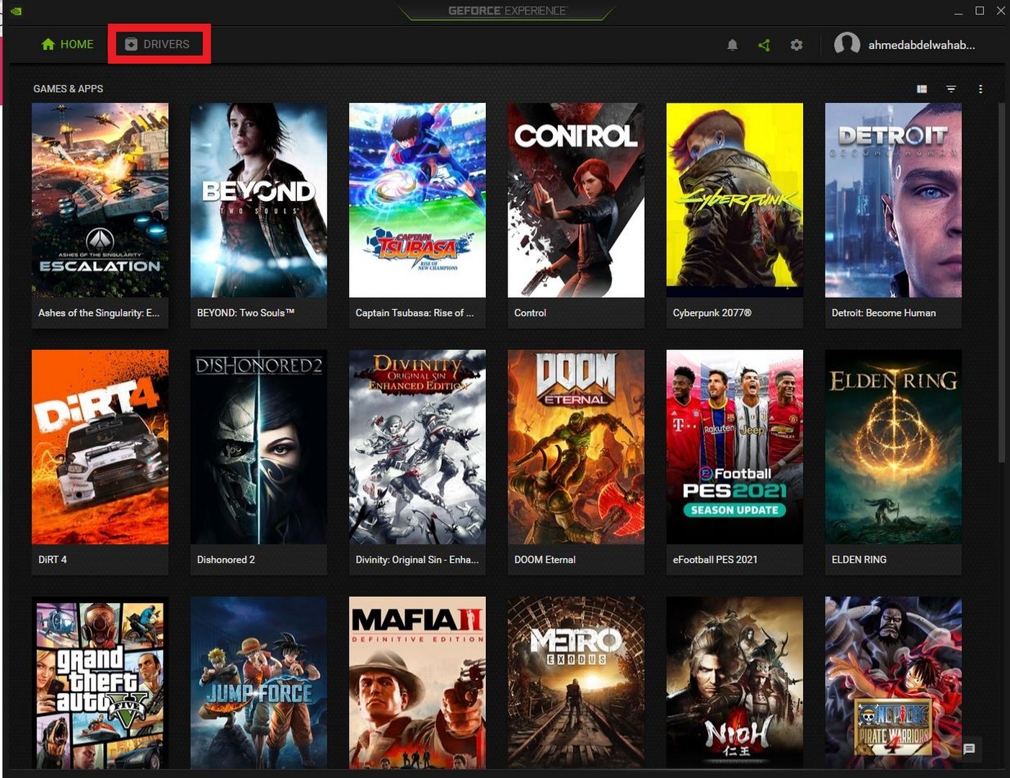Open the Jump Force cover art
The height and width of the screenshot is (778, 1010).
click(259, 683)
